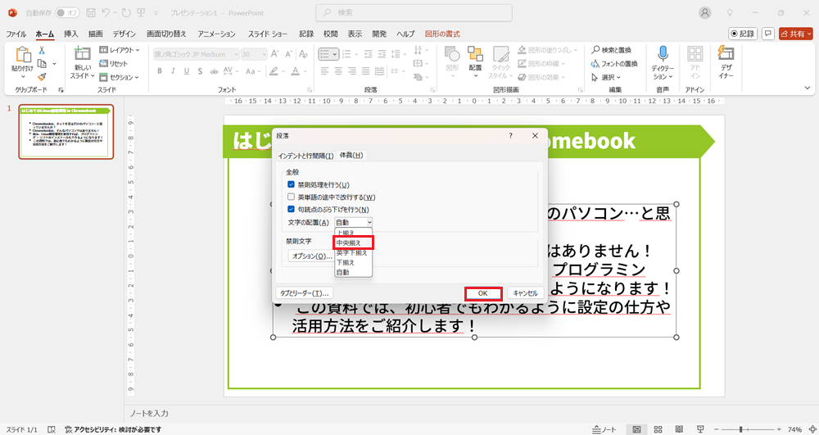This screenshot has height=435, width=819.
Task: Click the タブとリーダー button
Action: [304, 293]
